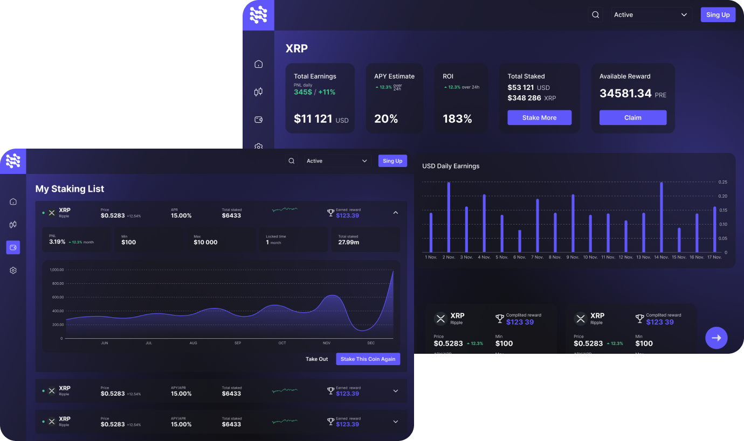Click the Stake More button

point(539,117)
